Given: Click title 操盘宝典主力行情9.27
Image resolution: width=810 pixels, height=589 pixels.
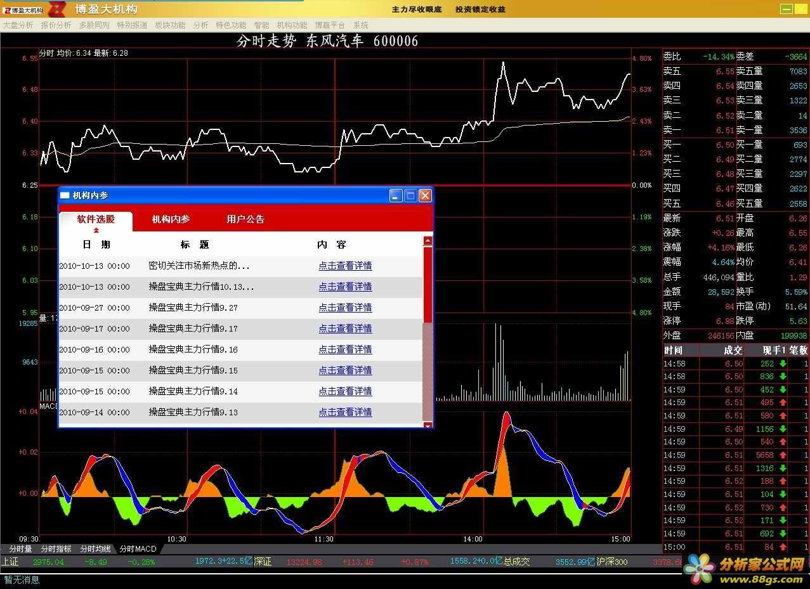Looking at the screenshot, I should [x=193, y=308].
